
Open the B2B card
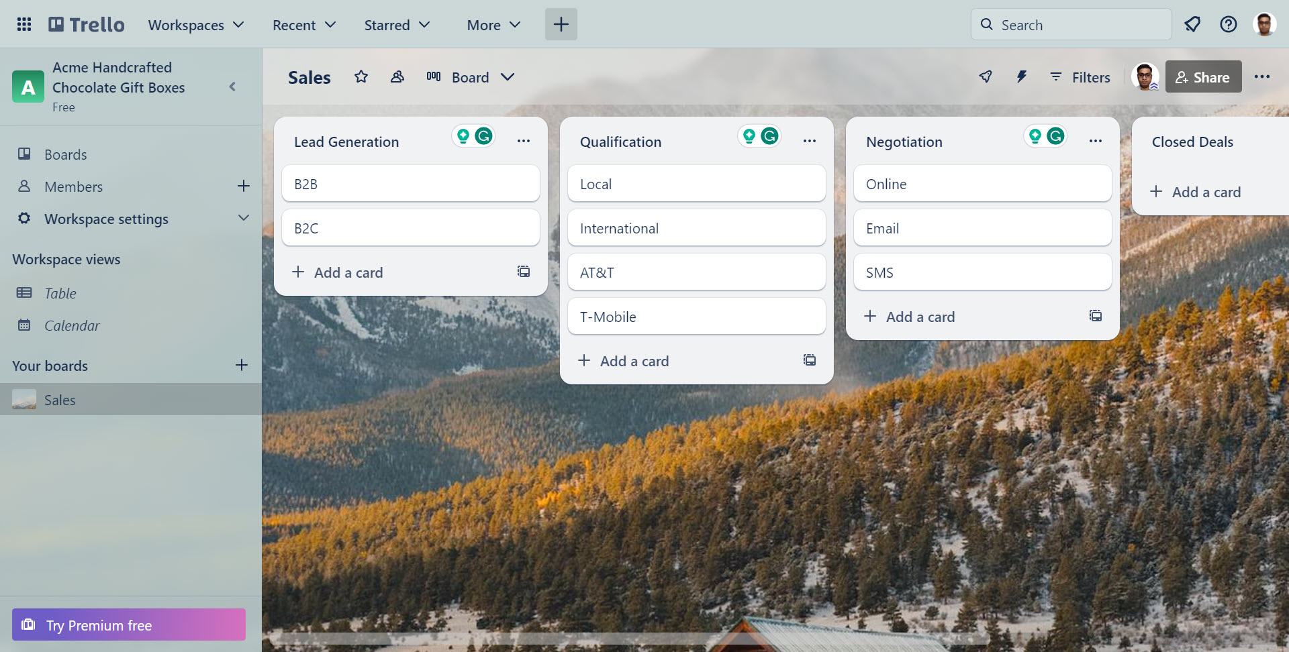click(x=411, y=184)
